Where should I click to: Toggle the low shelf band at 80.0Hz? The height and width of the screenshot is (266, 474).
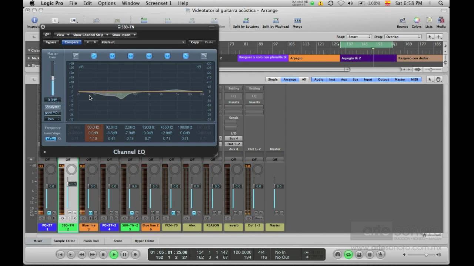tap(94, 56)
